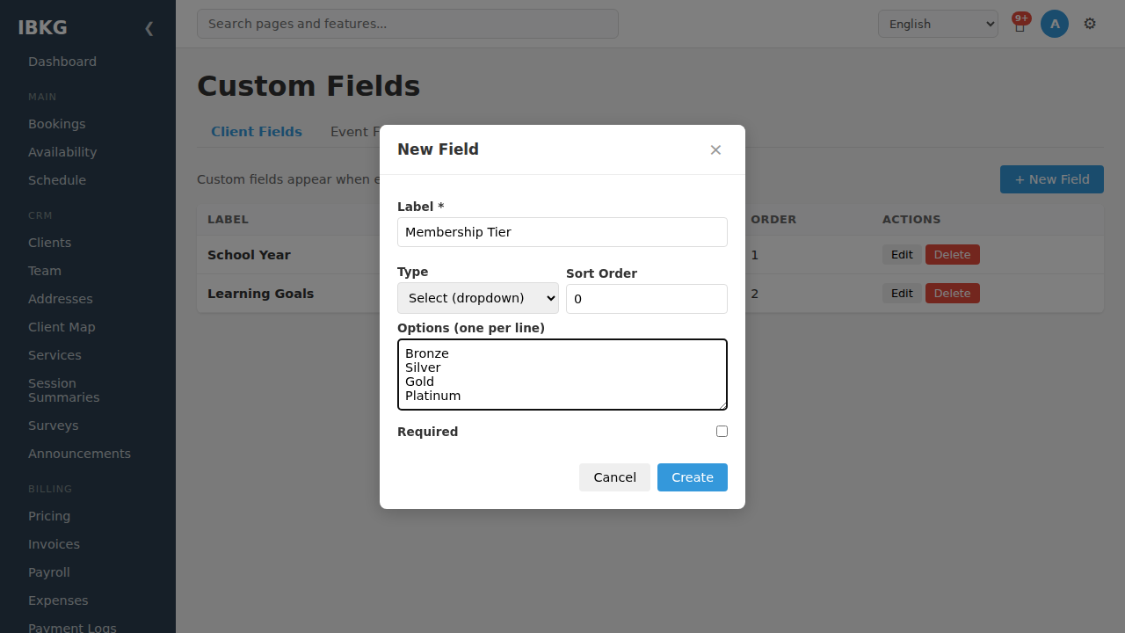The height and width of the screenshot is (633, 1125).
Task: Open the user avatar menu labeled A
Action: (x=1055, y=24)
